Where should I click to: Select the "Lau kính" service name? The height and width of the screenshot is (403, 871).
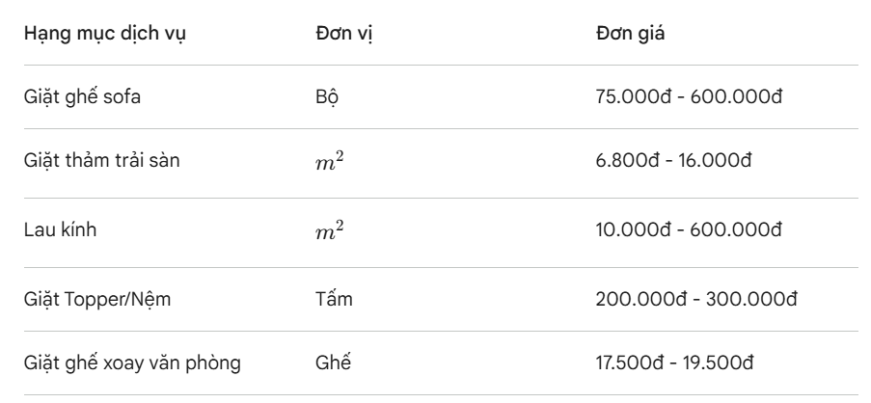coord(56,230)
